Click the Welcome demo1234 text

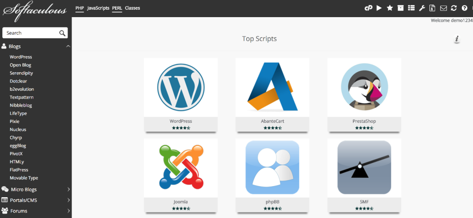click(x=452, y=20)
